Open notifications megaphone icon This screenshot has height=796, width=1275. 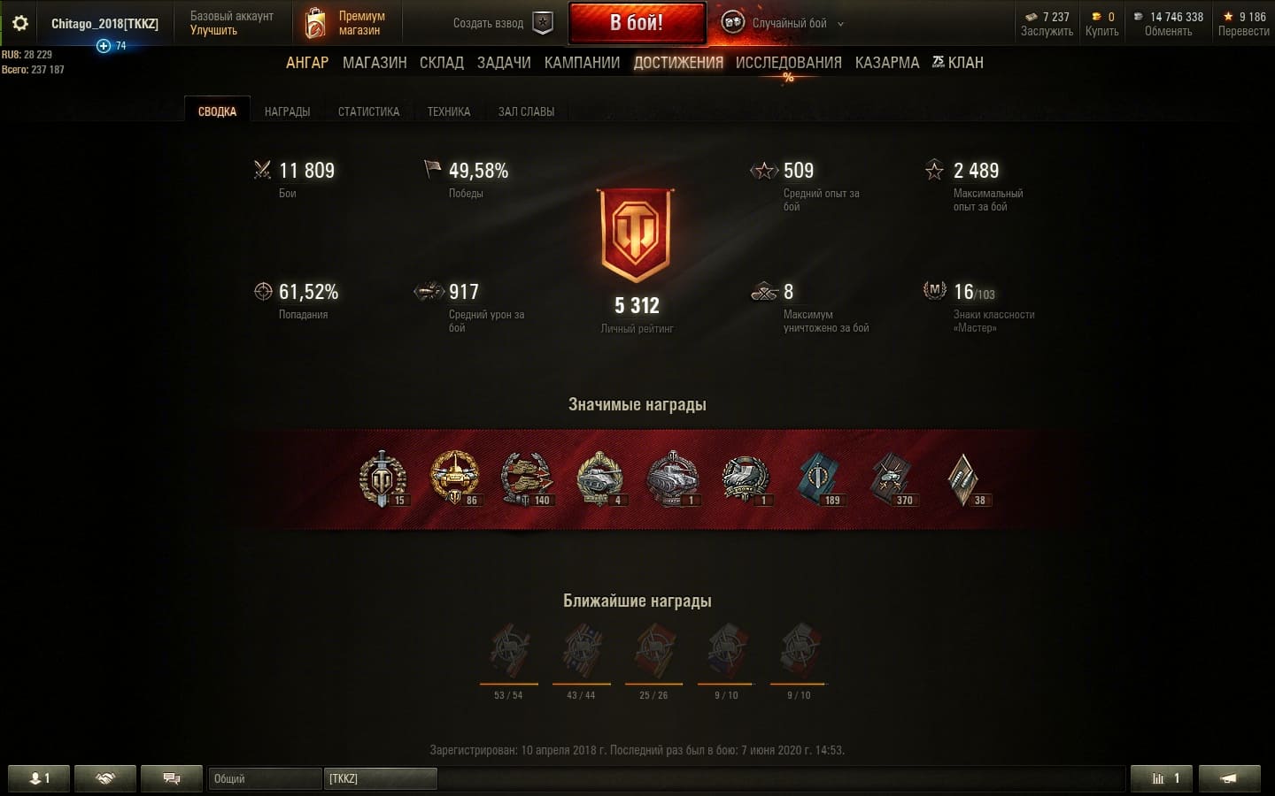pyautogui.click(x=1229, y=778)
